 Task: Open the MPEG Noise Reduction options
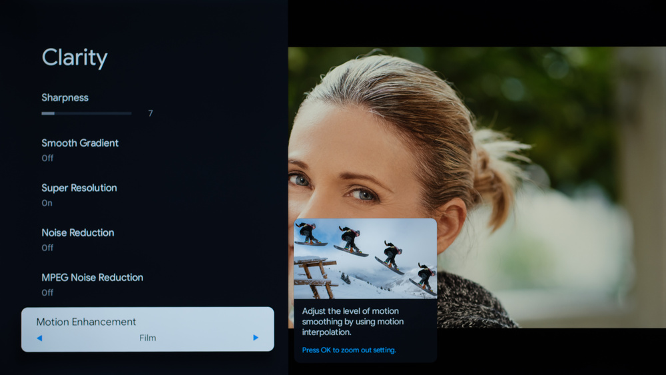(x=92, y=277)
